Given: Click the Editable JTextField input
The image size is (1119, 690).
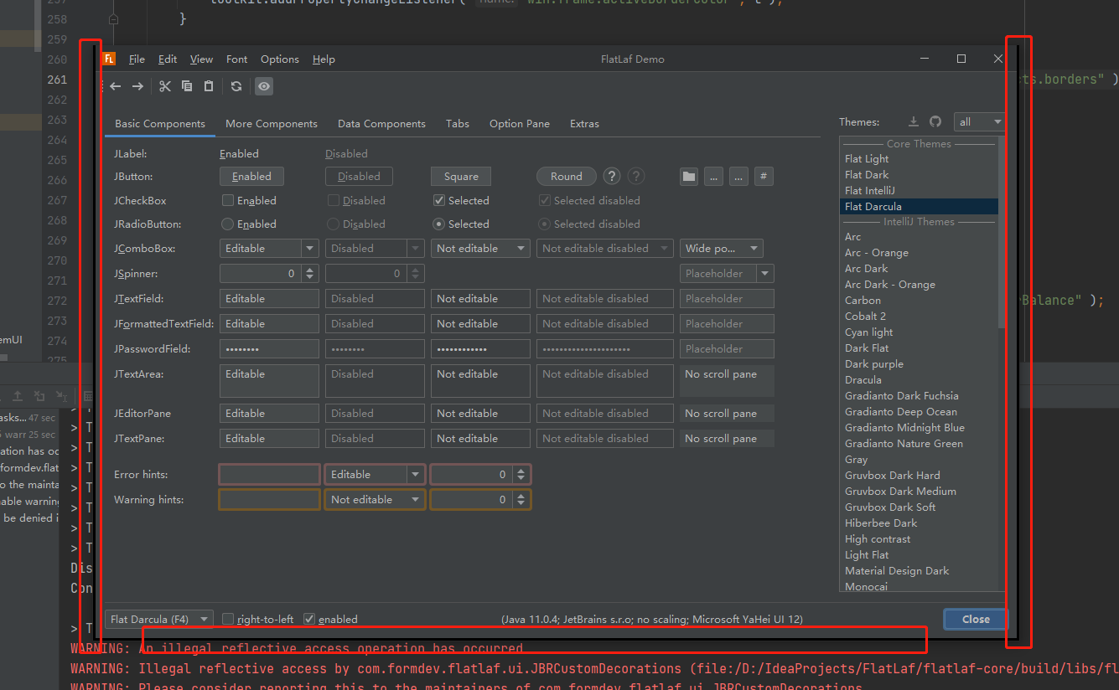Looking at the screenshot, I should point(269,298).
